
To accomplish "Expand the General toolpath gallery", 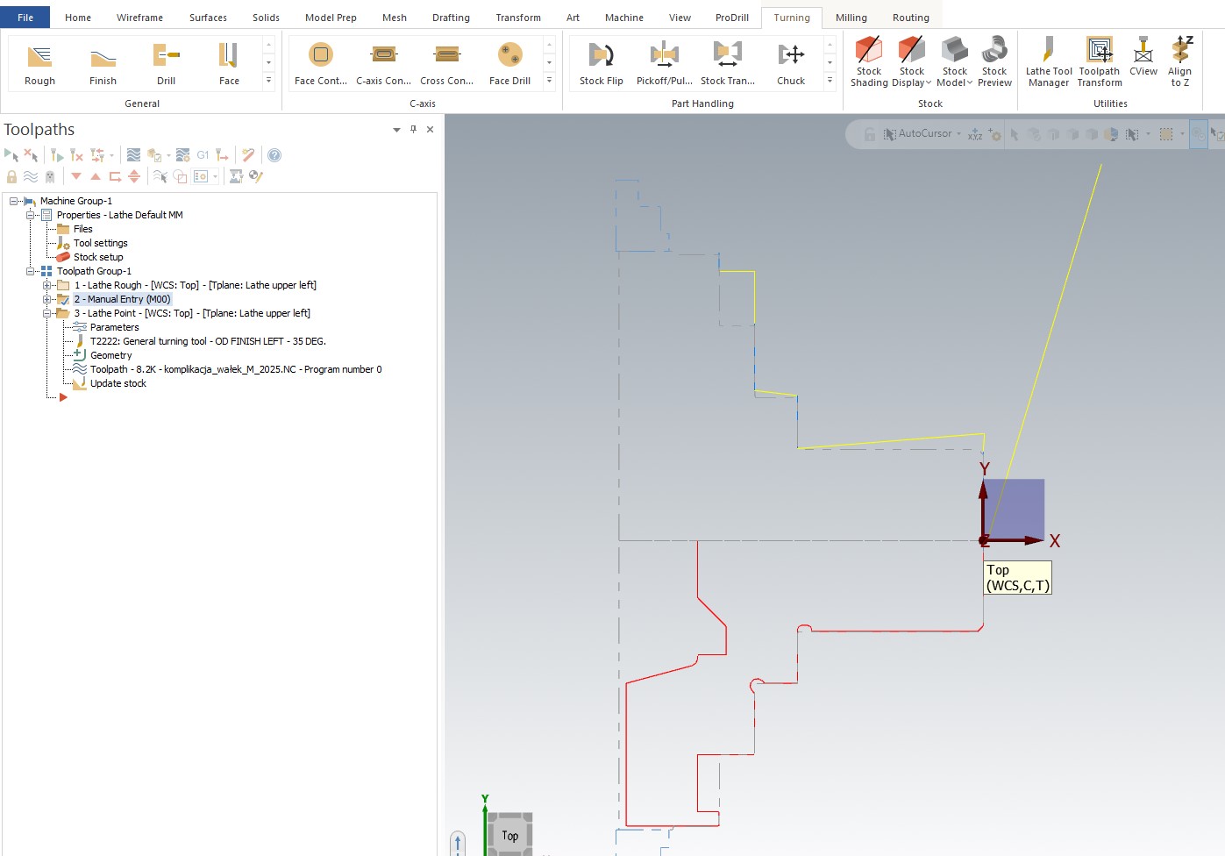I will (x=268, y=81).
